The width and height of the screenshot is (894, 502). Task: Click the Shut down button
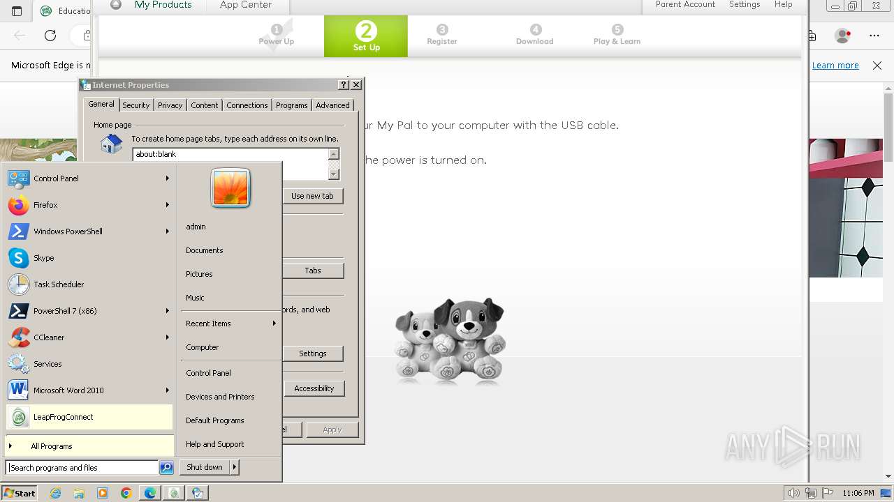click(x=205, y=467)
